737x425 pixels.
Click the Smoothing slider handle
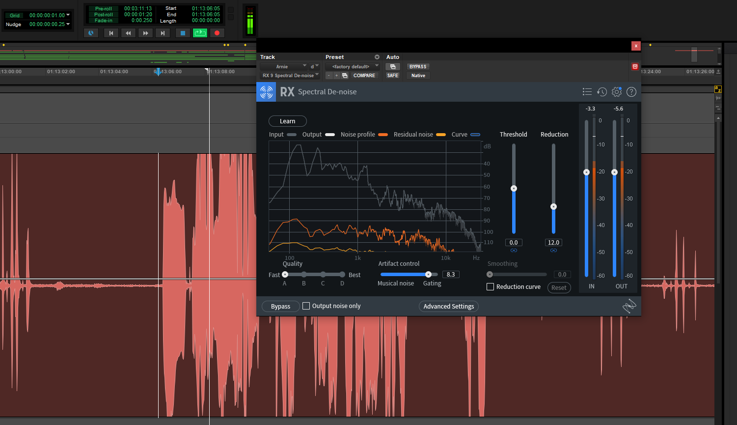pos(490,275)
